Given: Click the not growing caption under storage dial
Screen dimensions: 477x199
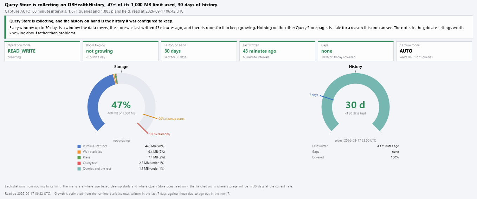Looking at the screenshot, I should pyautogui.click(x=121, y=140).
